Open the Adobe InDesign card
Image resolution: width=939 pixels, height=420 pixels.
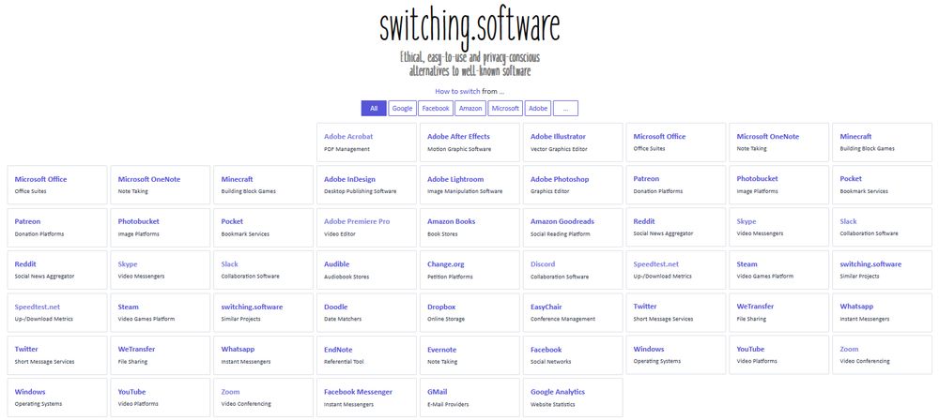point(366,185)
